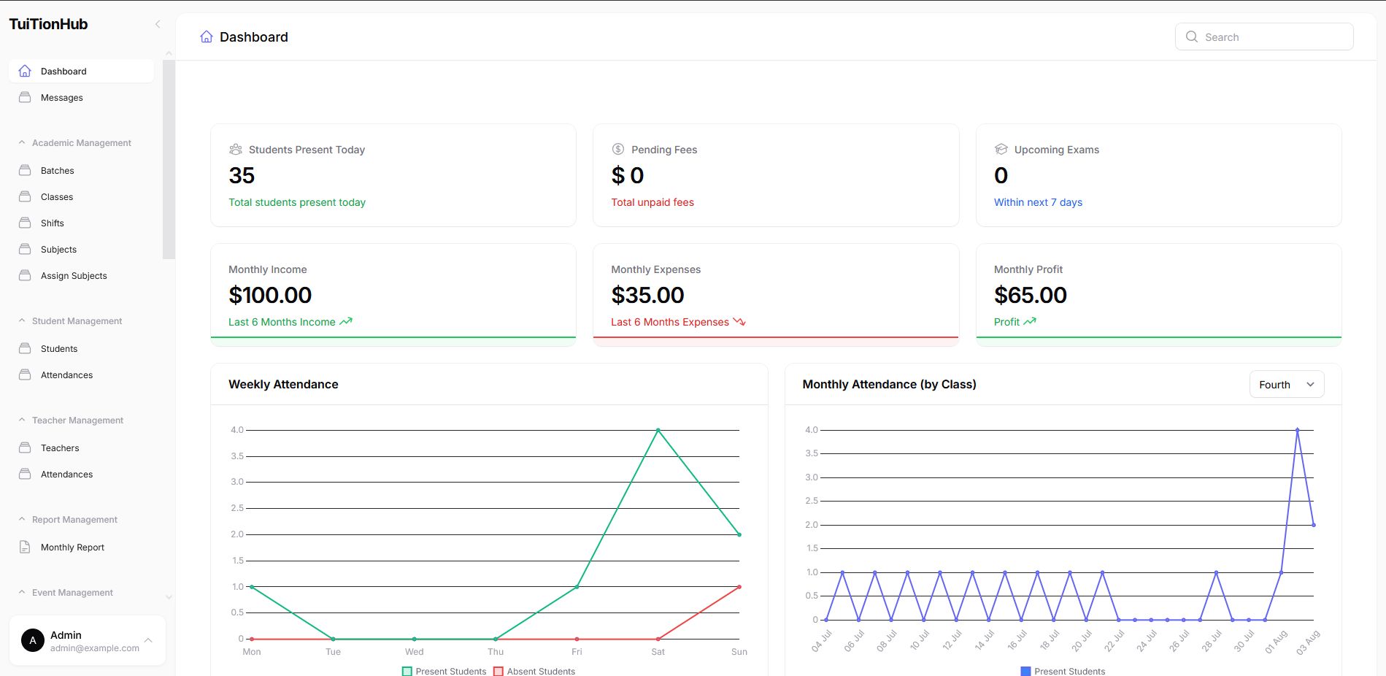Viewport: 1386px width, 676px height.
Task: Click the Students Present Today people icon
Action: tap(235, 149)
